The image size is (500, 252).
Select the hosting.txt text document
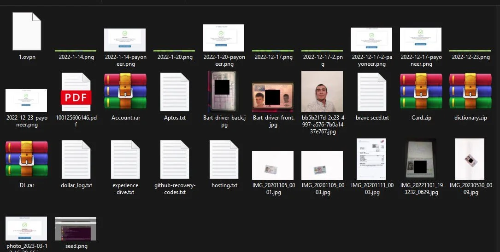tap(224, 159)
